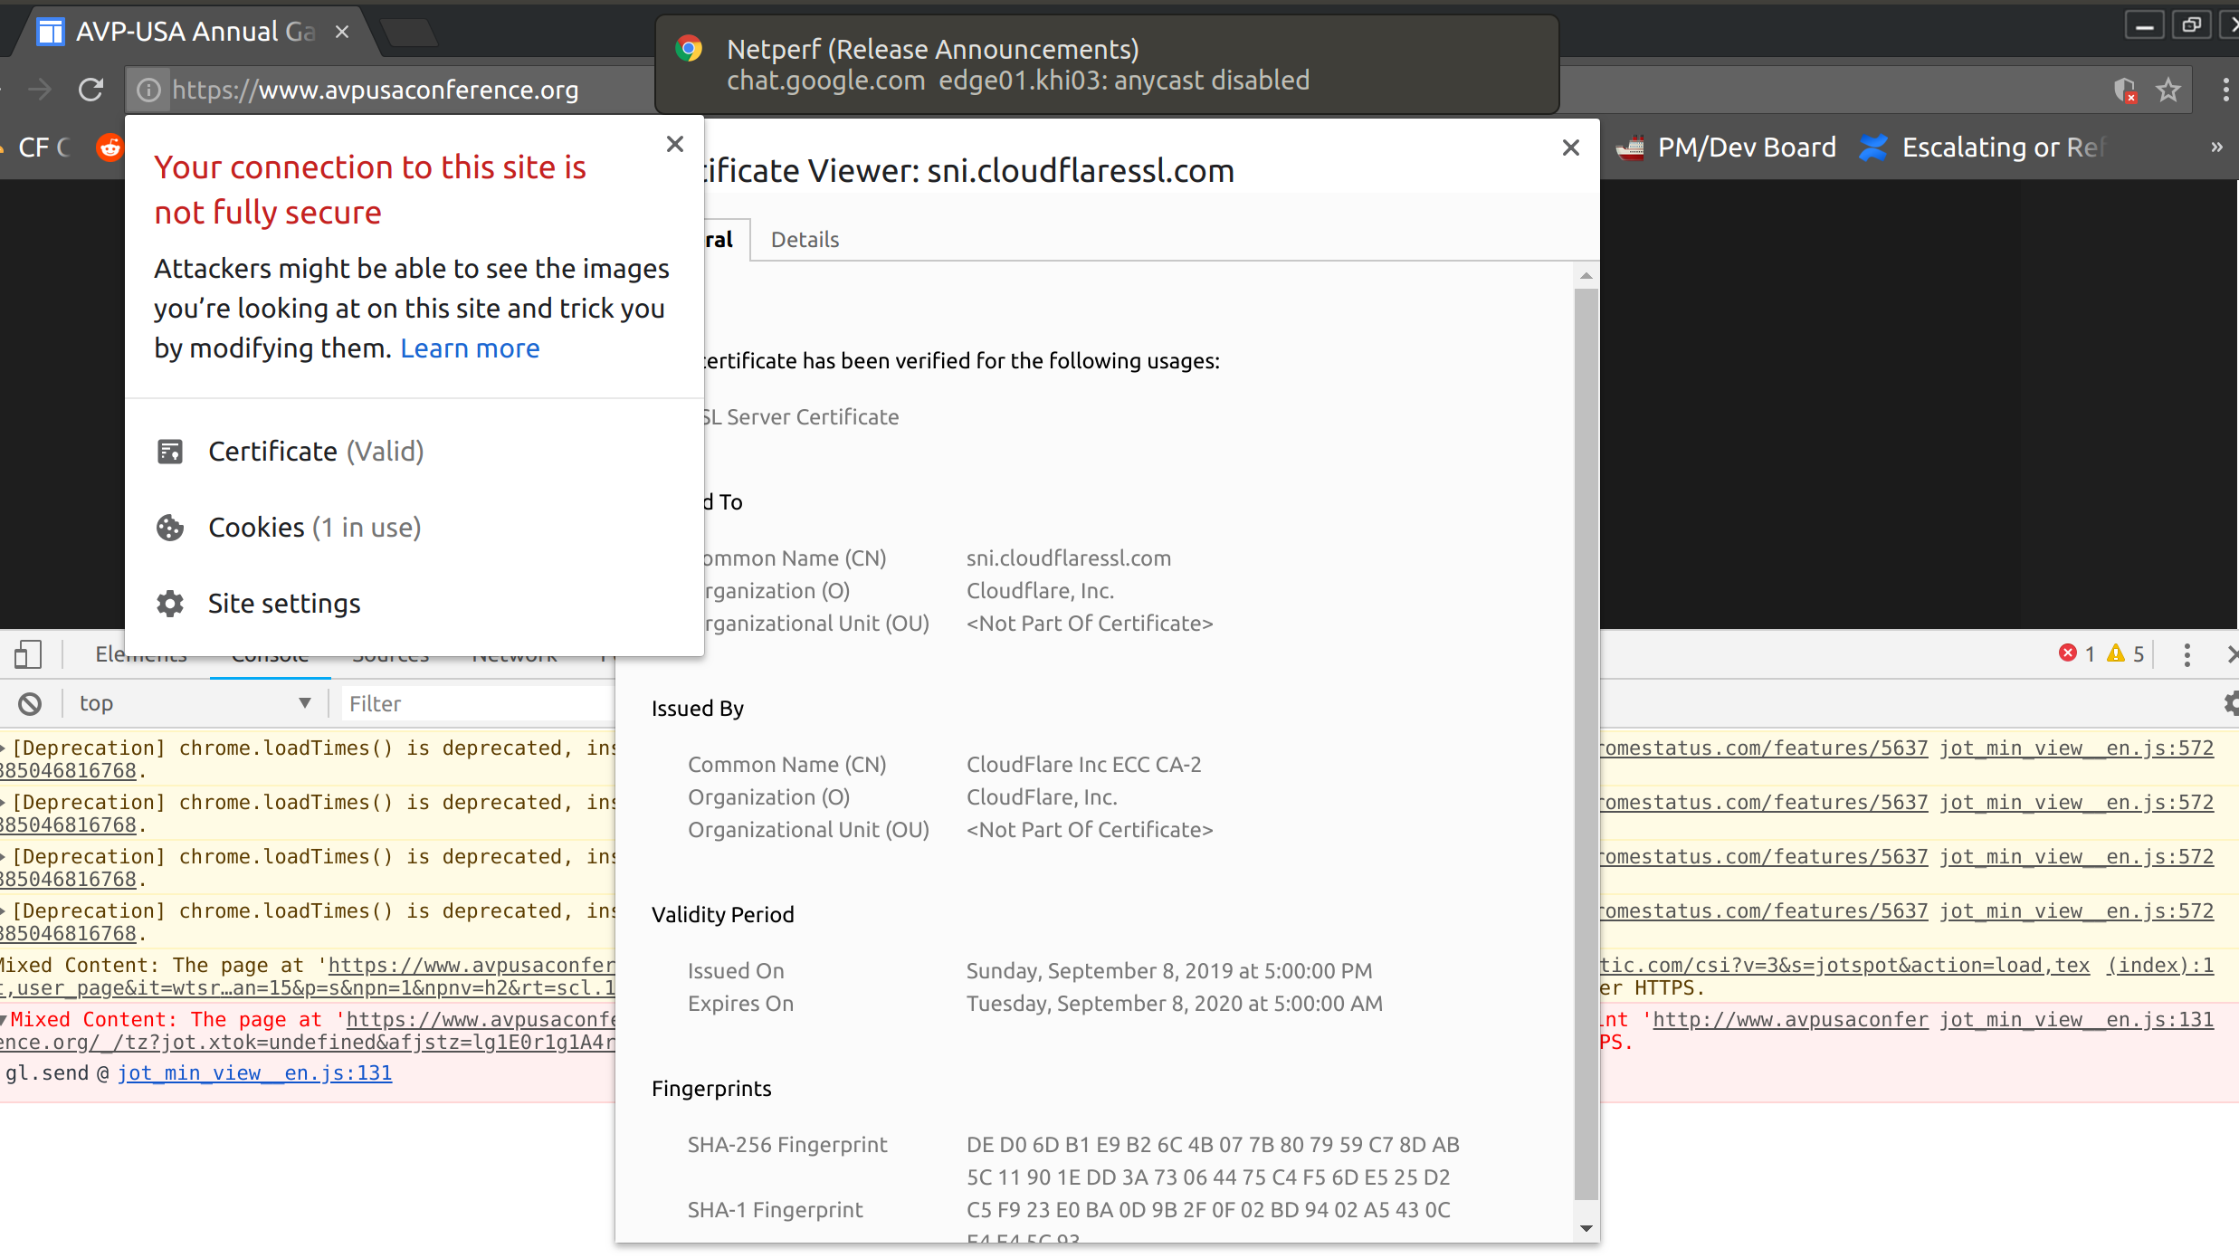This screenshot has width=2239, height=1258.
Task: Expand the first Deprecation warning message
Action: click(4, 748)
